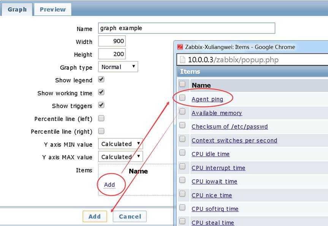
Task: Toggle Show triggers checkbox
Action: click(101, 105)
